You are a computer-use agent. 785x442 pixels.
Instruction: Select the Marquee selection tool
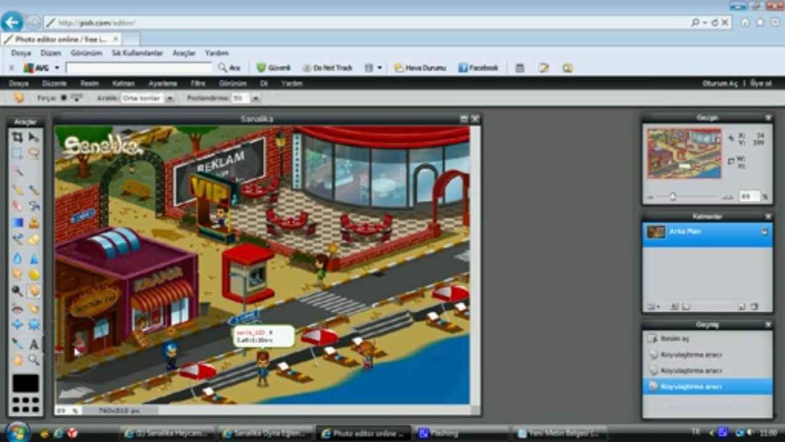coord(18,153)
